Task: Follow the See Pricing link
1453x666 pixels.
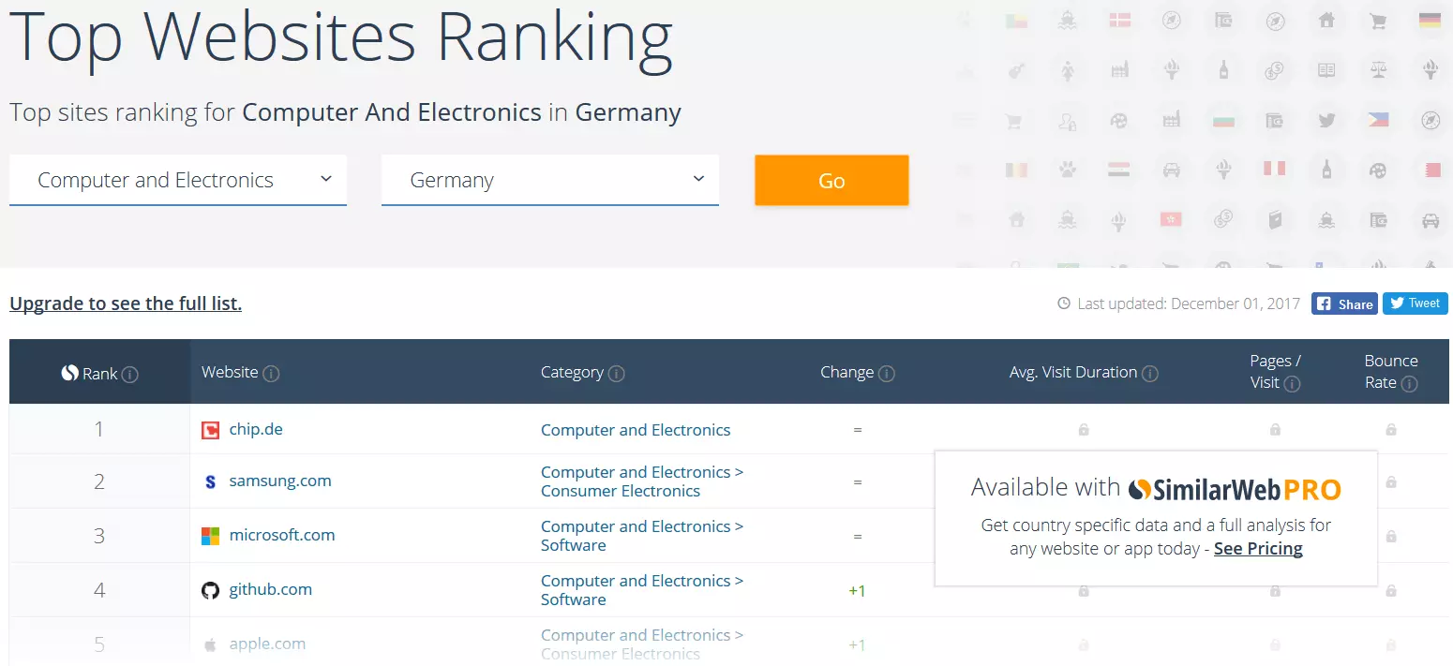Action: [1258, 549]
